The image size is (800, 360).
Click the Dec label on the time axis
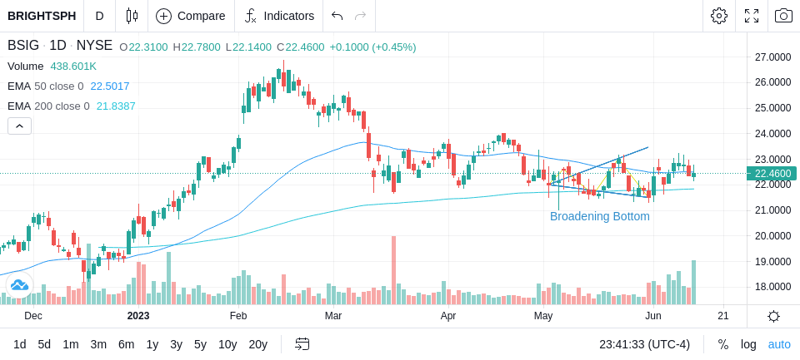(x=33, y=316)
